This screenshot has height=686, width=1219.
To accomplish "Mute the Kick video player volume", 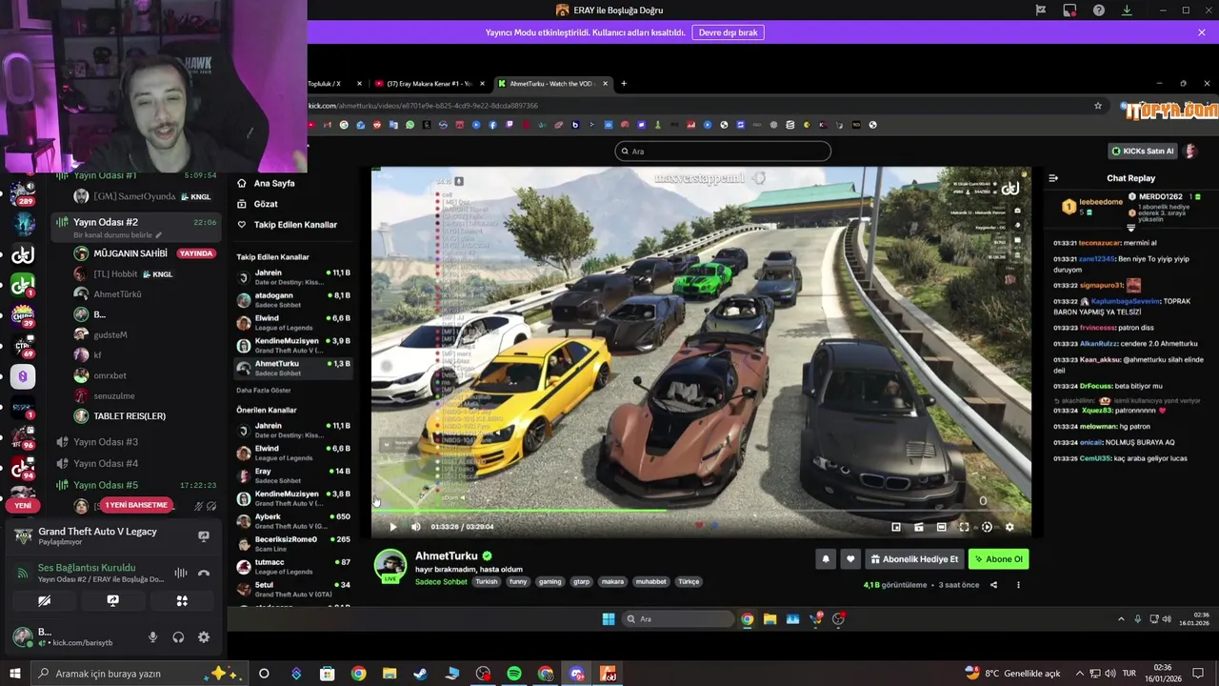I will [415, 527].
